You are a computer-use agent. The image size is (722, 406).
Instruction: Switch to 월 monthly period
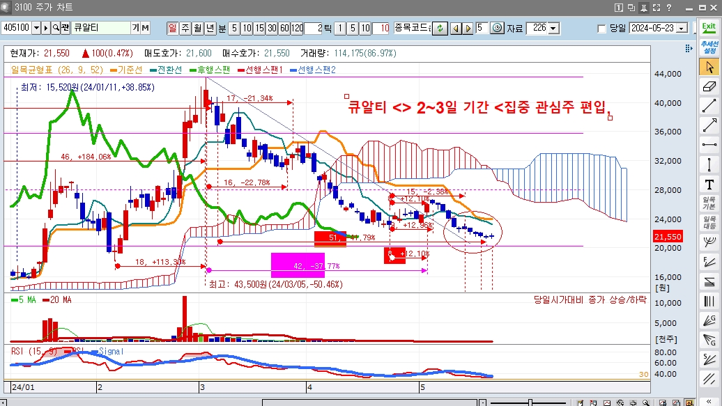[x=198, y=28]
